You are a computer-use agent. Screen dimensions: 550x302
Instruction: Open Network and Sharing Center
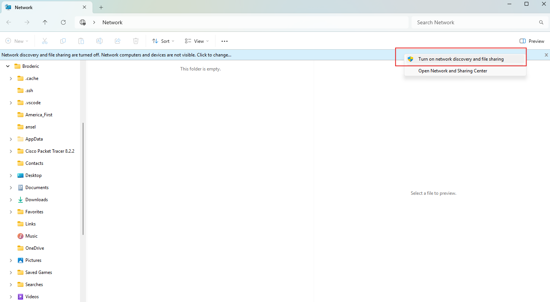tap(453, 71)
